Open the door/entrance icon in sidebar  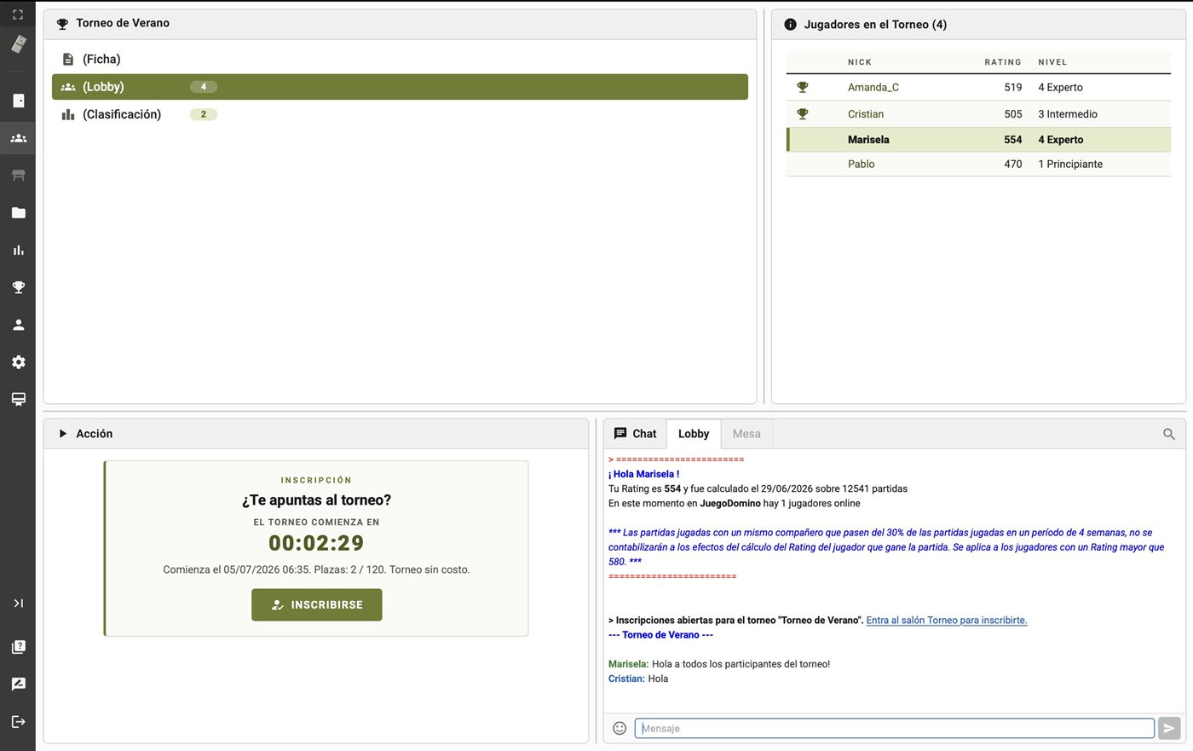click(x=18, y=101)
